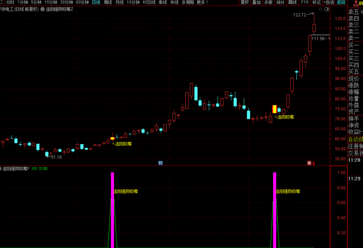Image resolution: width=363 pixels, height=248 pixels.
Task: Select the 60分钟 period tab
Action: 82,2
